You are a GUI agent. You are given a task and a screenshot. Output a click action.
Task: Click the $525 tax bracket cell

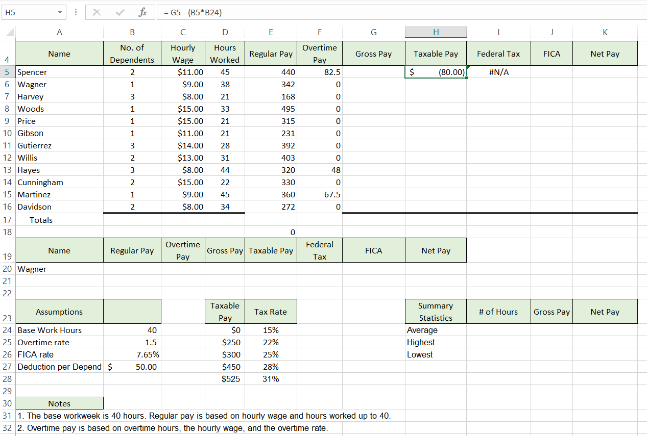point(225,379)
